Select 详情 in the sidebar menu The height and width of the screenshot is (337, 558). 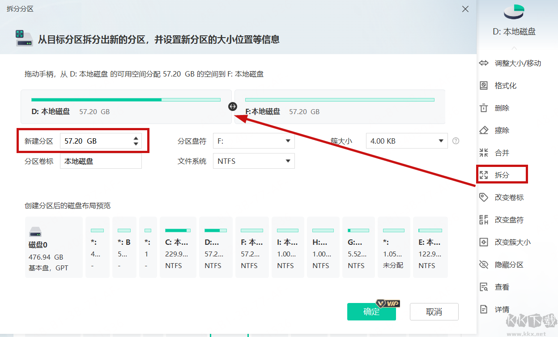502,309
